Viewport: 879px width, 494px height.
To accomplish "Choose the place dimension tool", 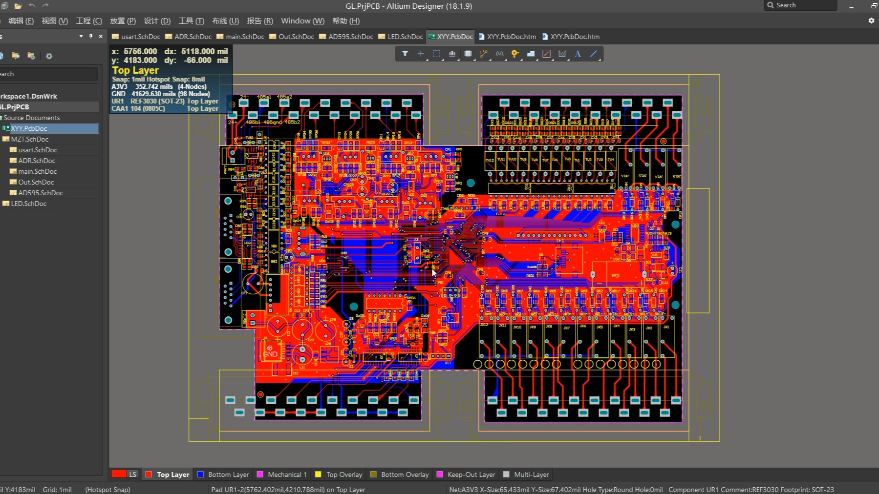I will [562, 54].
